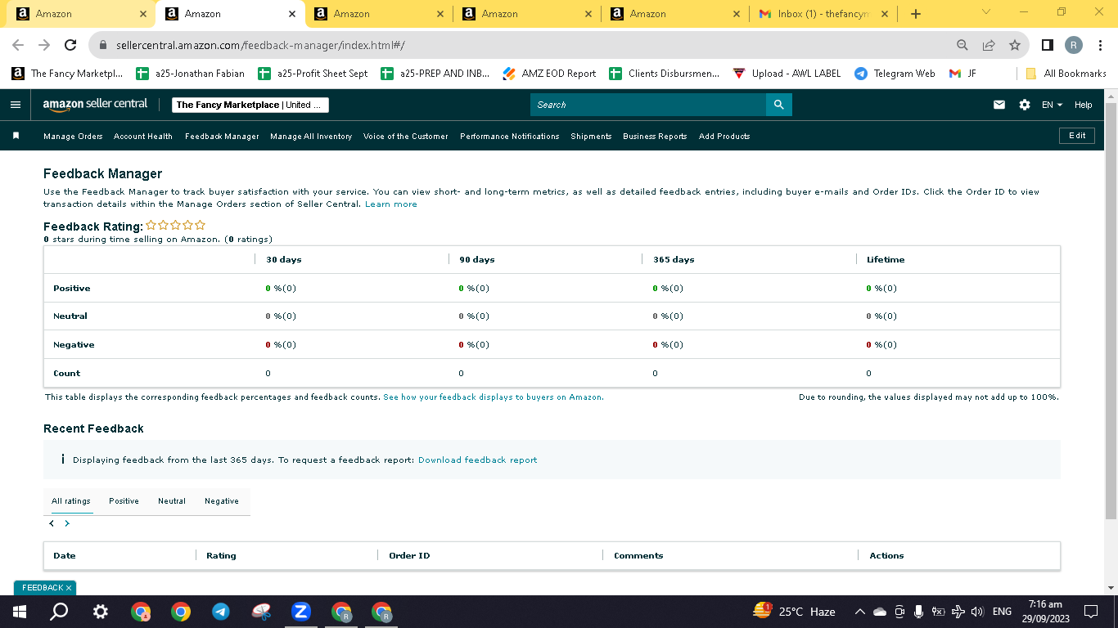The height and width of the screenshot is (628, 1118).
Task: Open the EN language dropdown
Action: click(x=1052, y=105)
